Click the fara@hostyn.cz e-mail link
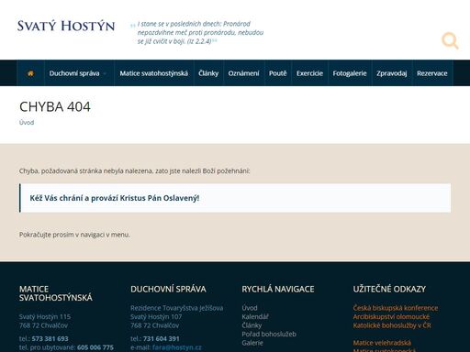 coord(177,347)
